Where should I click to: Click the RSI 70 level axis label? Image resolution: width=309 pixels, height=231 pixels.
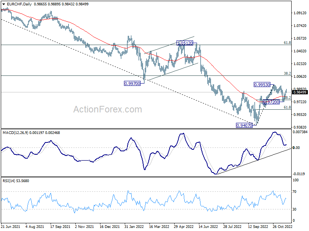(294, 191)
